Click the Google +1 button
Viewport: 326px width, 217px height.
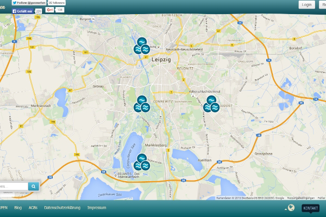(x=49, y=10)
